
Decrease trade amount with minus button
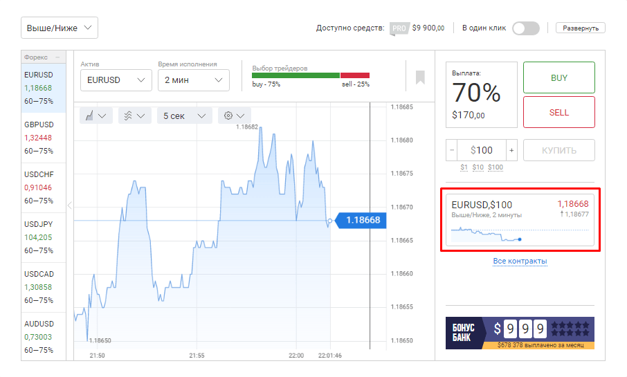click(x=453, y=150)
